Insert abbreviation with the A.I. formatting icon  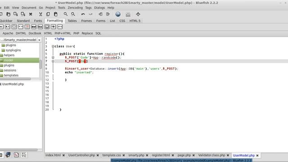coord(7,27)
